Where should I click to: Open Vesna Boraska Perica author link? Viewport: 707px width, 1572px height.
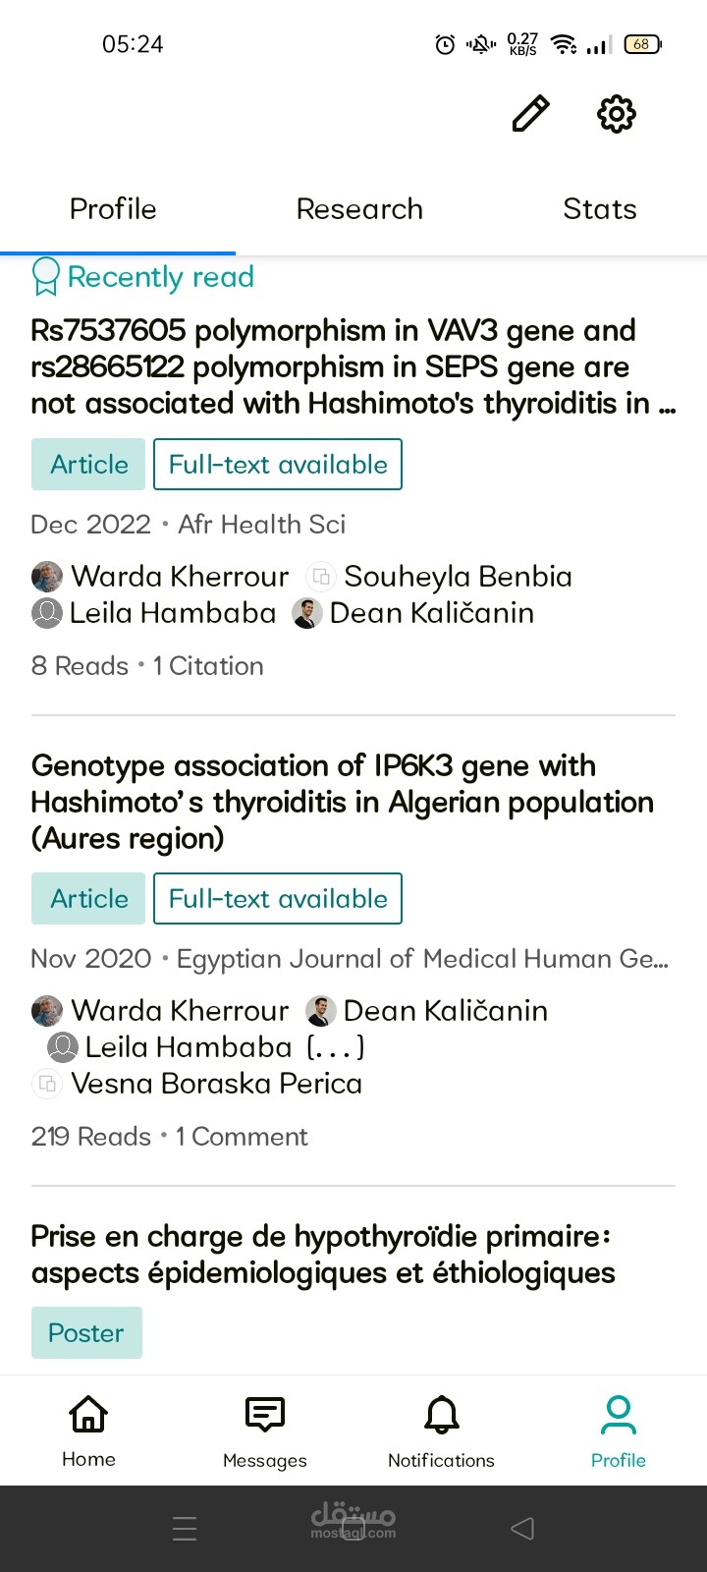point(216,1084)
